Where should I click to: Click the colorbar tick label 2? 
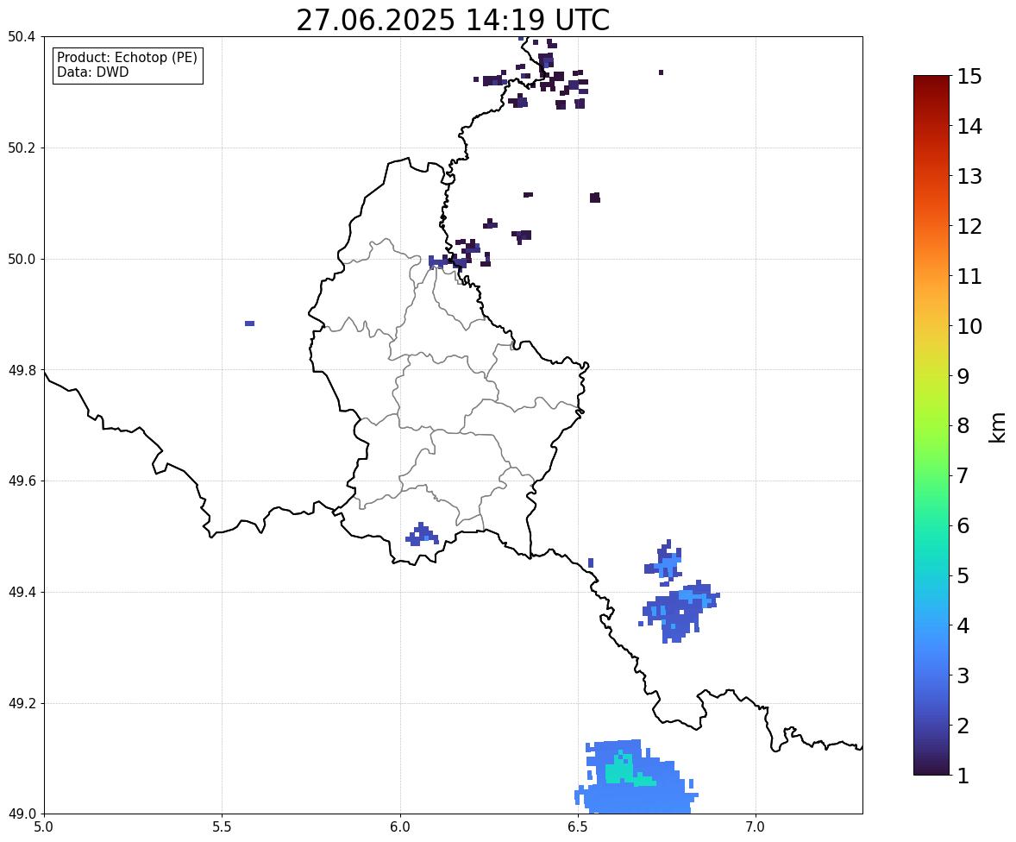963,726
